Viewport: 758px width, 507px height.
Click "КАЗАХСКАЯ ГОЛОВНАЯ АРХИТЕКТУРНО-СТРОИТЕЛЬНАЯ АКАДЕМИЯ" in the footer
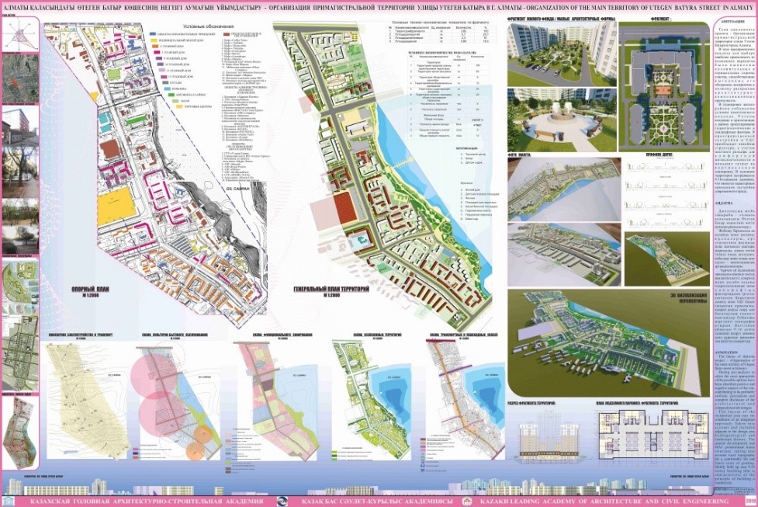[147, 502]
